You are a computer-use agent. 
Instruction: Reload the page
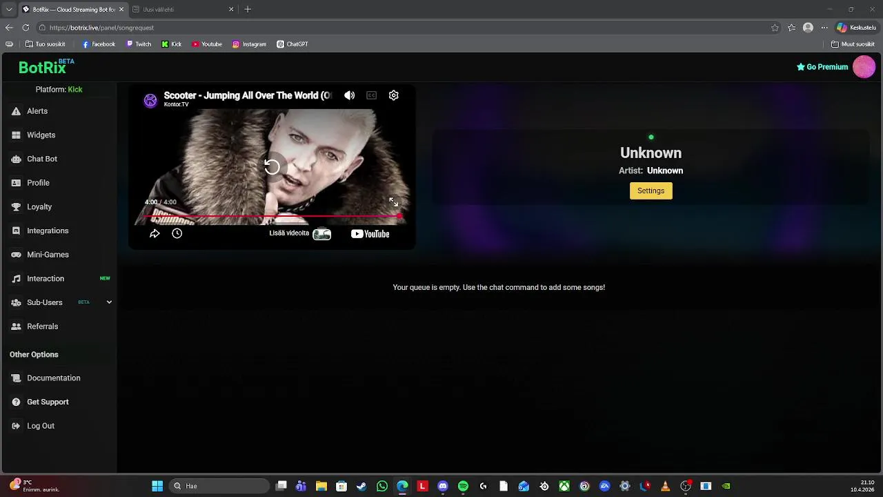point(26,28)
